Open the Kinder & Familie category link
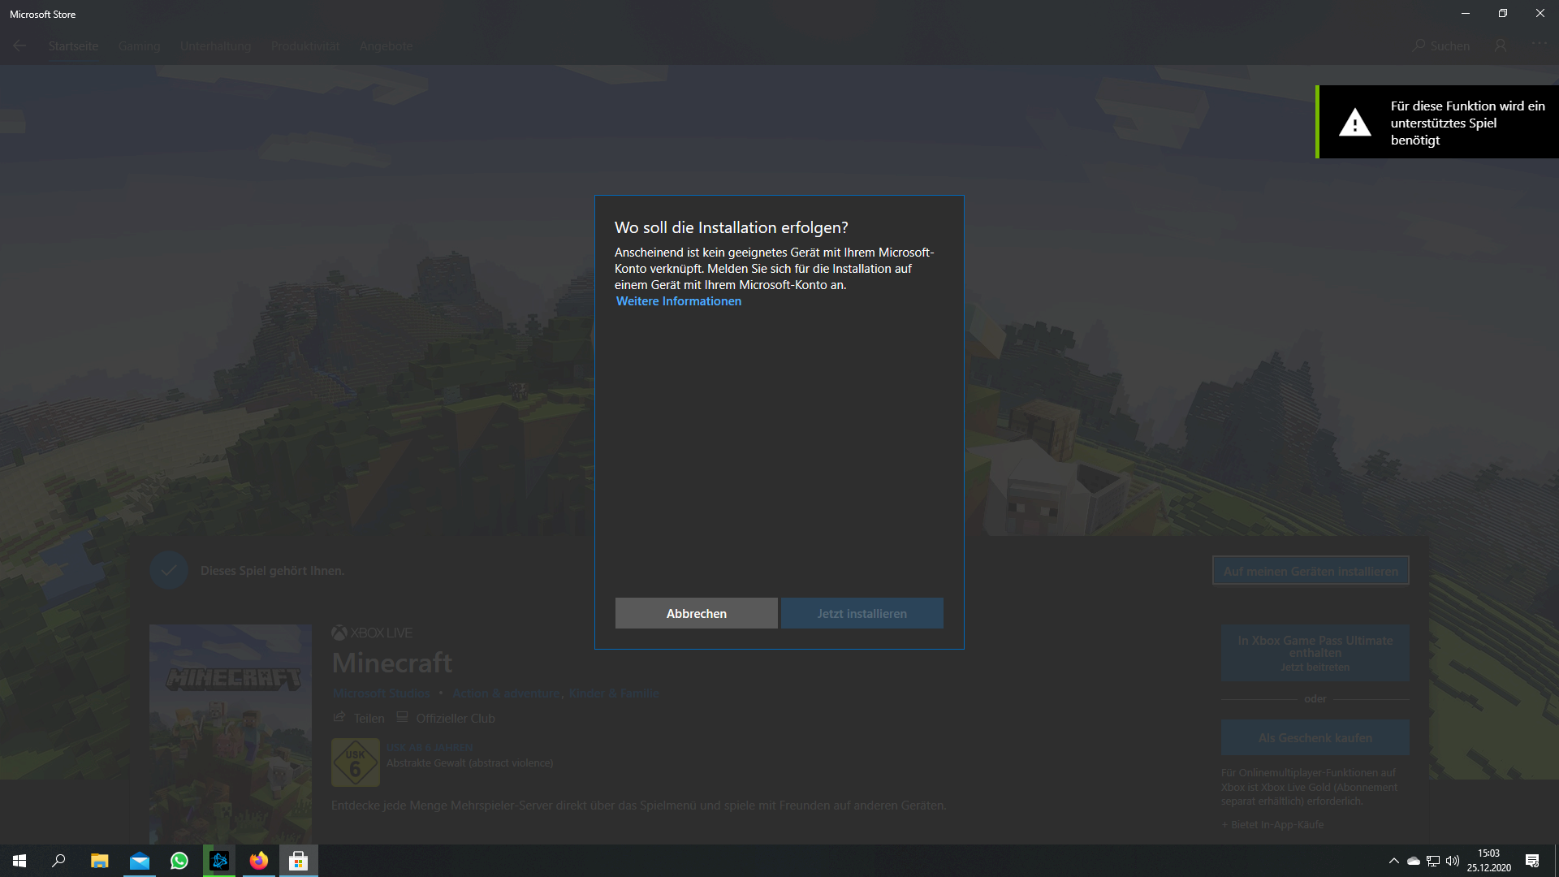Image resolution: width=1559 pixels, height=877 pixels. 614,693
